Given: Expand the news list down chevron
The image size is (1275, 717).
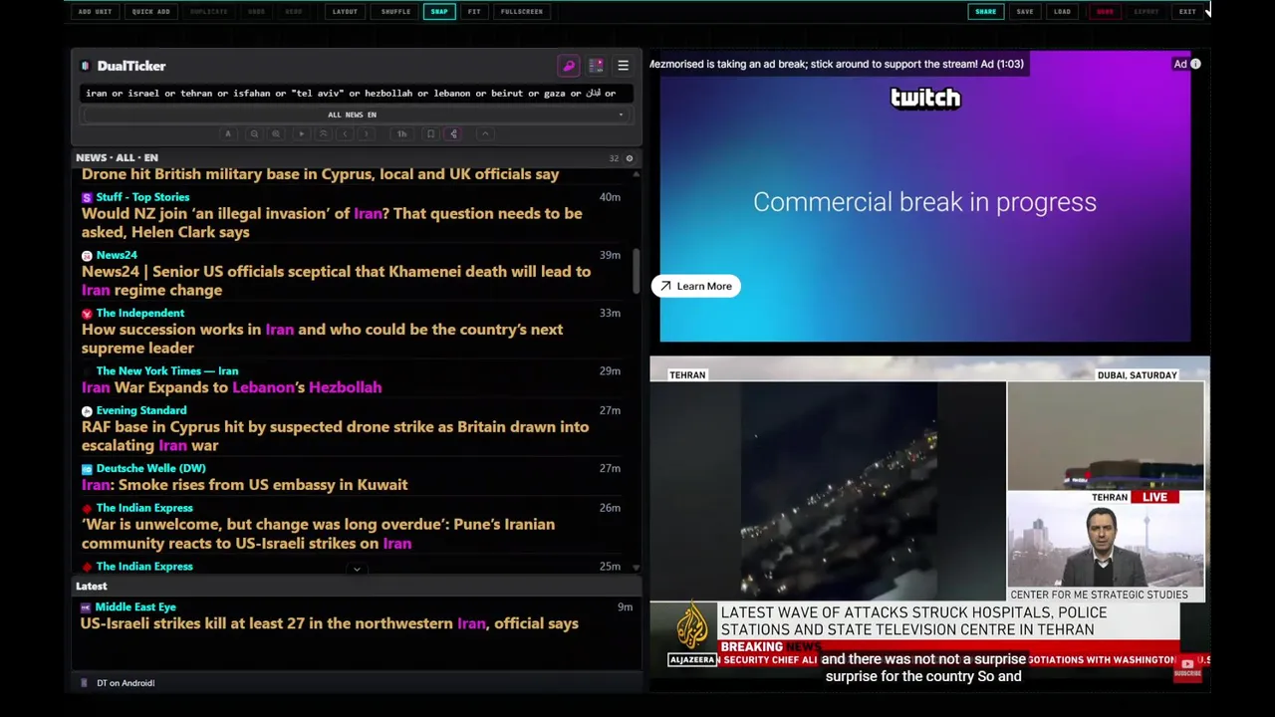Looking at the screenshot, I should 357,570.
